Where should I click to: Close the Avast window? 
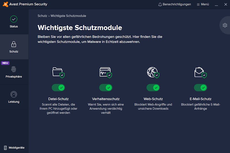226,5
